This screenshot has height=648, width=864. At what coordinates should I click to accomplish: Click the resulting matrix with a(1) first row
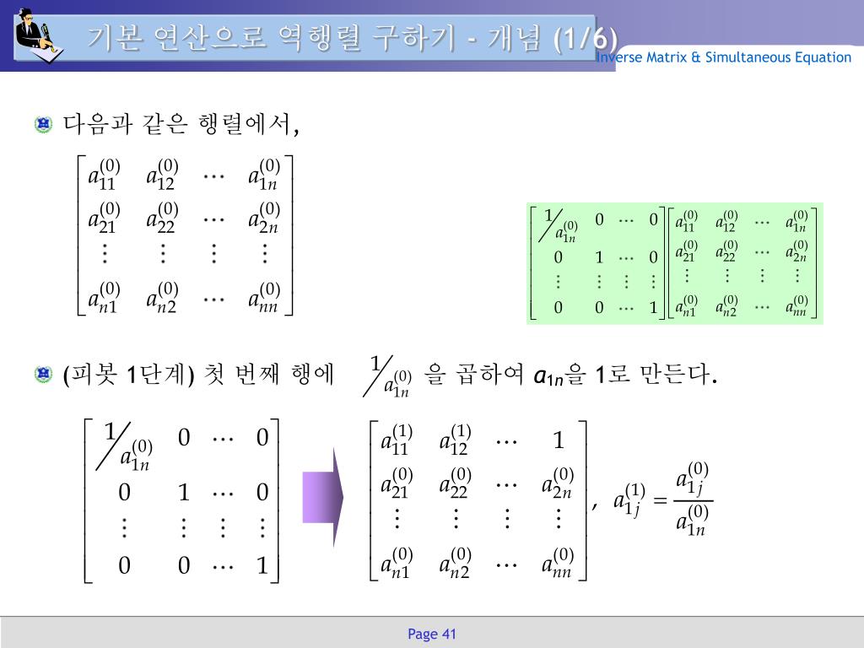pos(478,500)
